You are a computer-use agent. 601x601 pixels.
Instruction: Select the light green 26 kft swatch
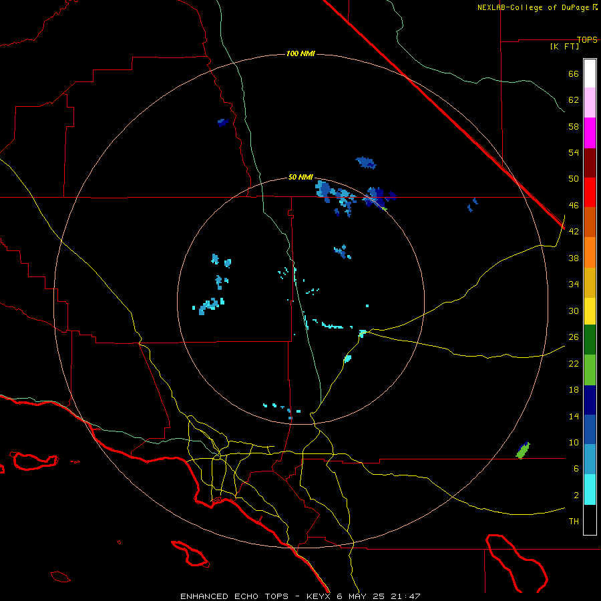[590, 369]
